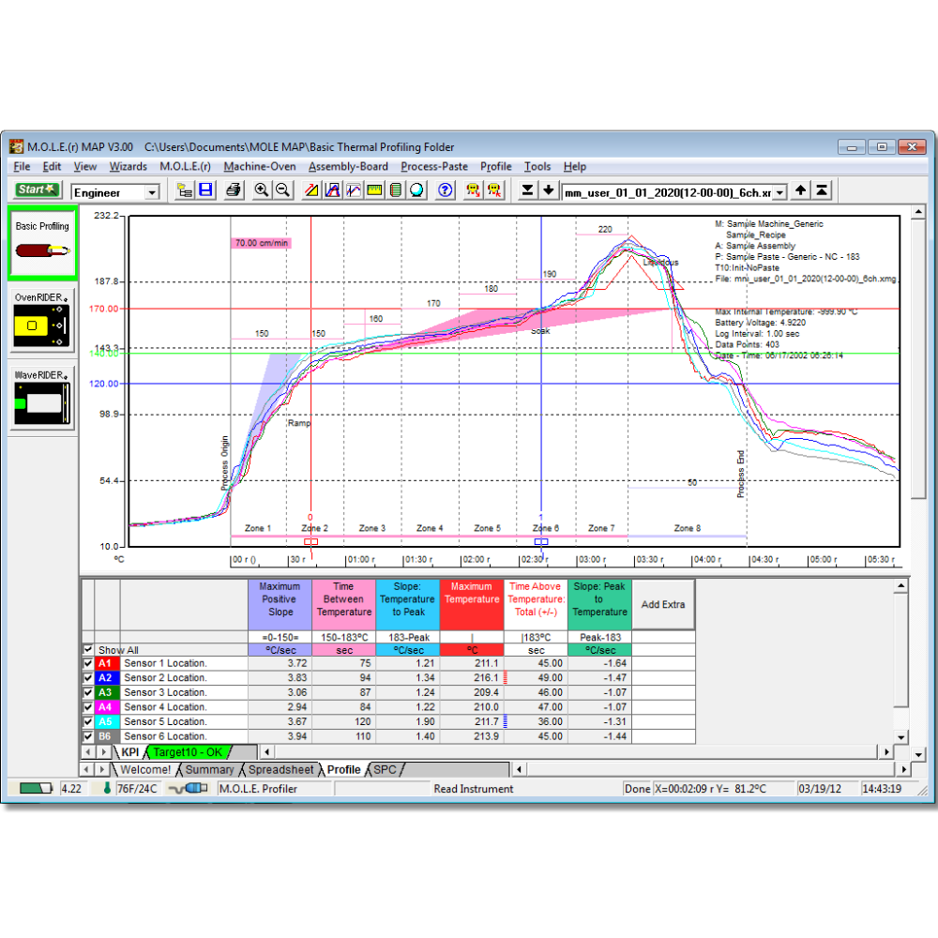938x938 pixels.
Task: Click the yellow ruler measure icon
Action: pos(374,190)
